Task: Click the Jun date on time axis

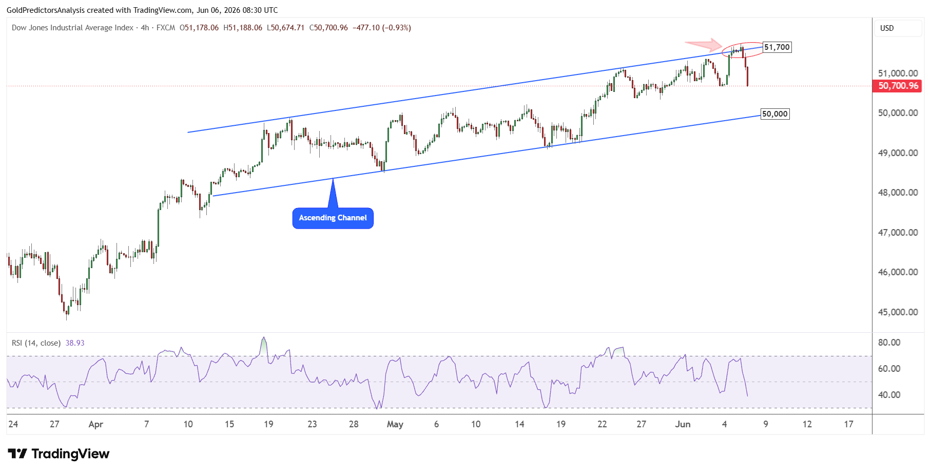Action: tap(683, 424)
